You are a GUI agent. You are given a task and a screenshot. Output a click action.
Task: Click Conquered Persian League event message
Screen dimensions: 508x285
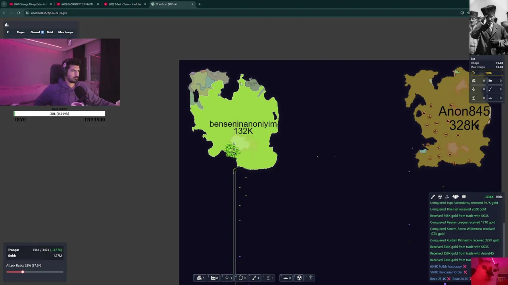462,222
